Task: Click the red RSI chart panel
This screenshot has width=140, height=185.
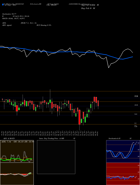Action: point(123,174)
